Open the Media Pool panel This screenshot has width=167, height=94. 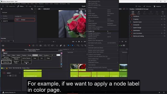(11, 6)
